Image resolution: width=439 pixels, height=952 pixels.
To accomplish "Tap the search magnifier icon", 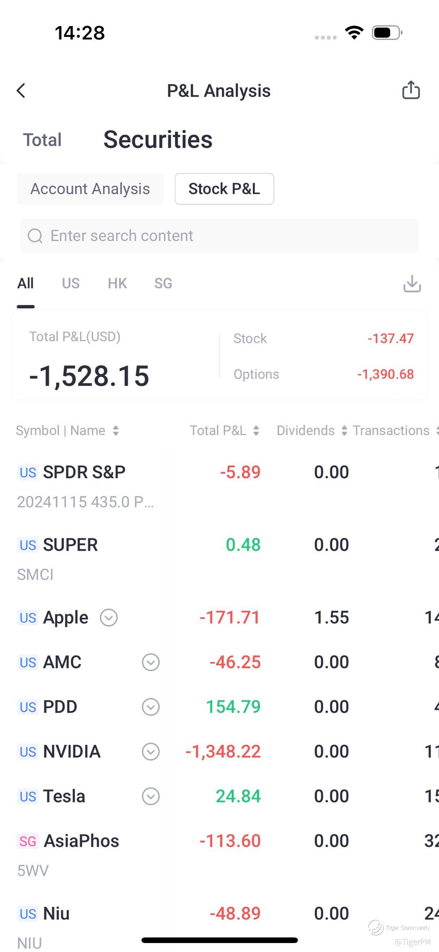I will tap(35, 236).
